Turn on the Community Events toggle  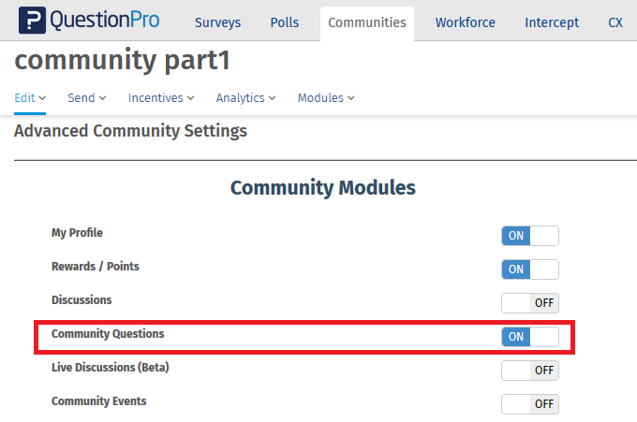(x=529, y=404)
